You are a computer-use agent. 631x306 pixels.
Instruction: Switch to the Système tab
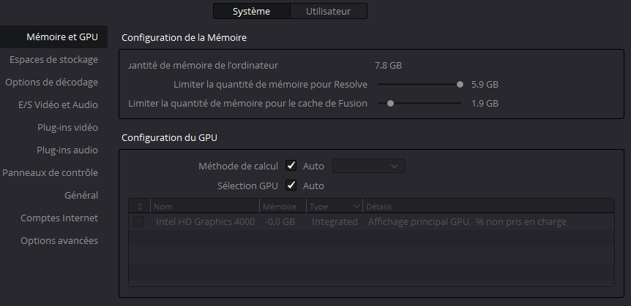tap(251, 11)
